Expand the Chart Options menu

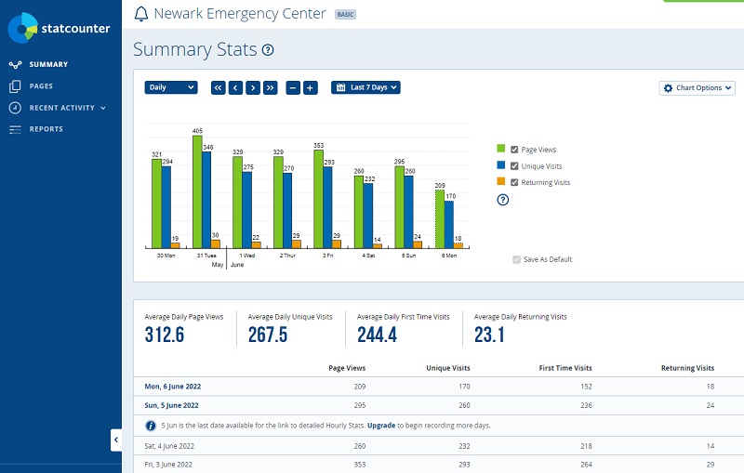coord(697,88)
